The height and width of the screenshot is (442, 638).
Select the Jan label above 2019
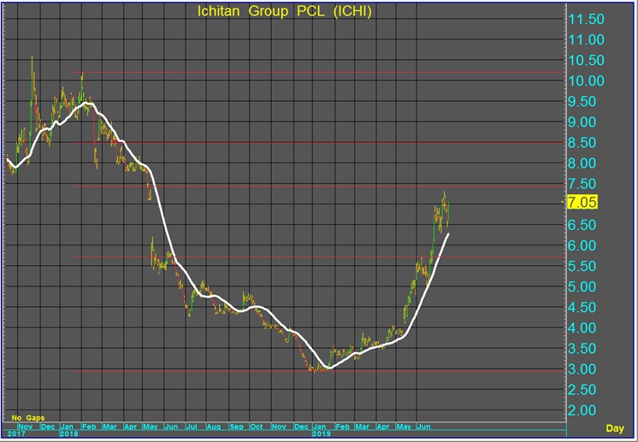click(x=319, y=427)
